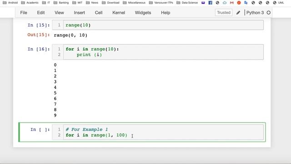291x164 pixels.
Task: Open the Kernel menu
Action: click(x=119, y=13)
